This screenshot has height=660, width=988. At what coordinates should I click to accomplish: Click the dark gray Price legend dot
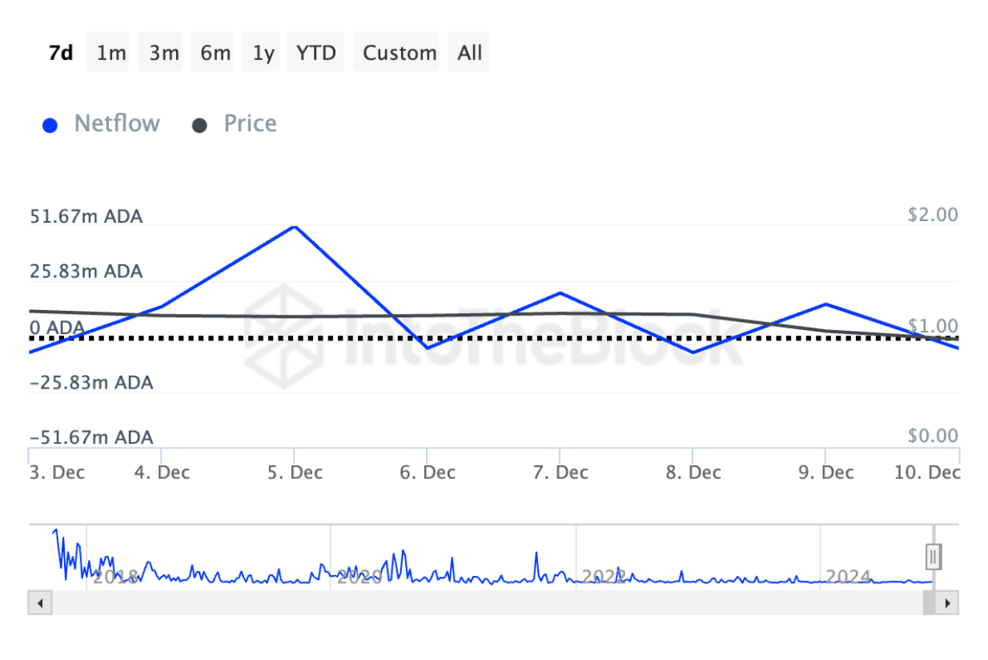[200, 126]
